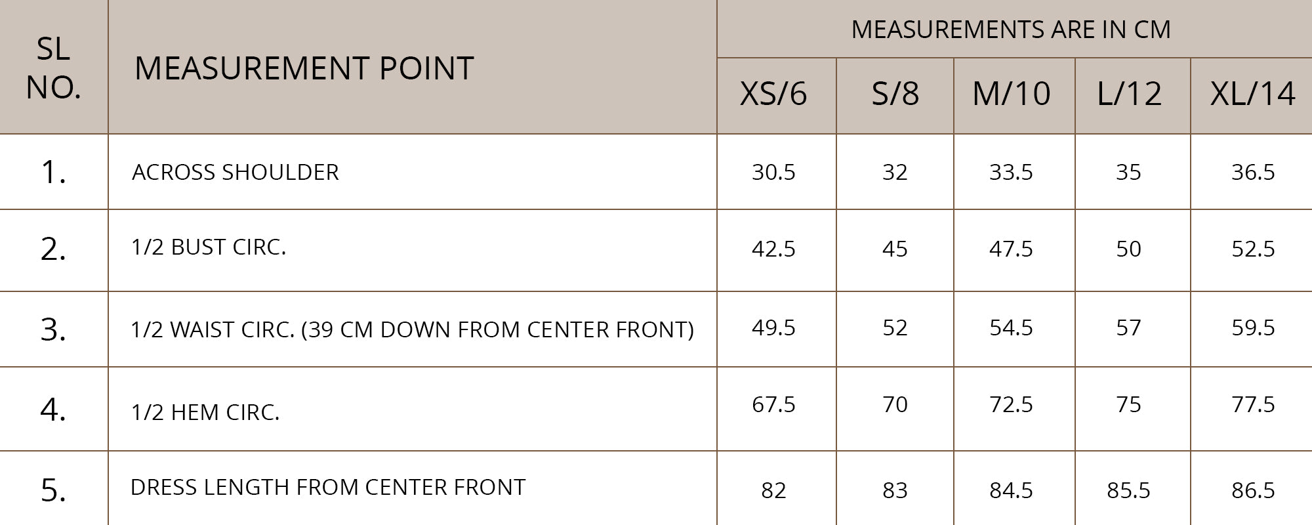The height and width of the screenshot is (525, 1312).
Task: Select the 1/2 WAIST CIRC. row label
Action: tap(412, 329)
